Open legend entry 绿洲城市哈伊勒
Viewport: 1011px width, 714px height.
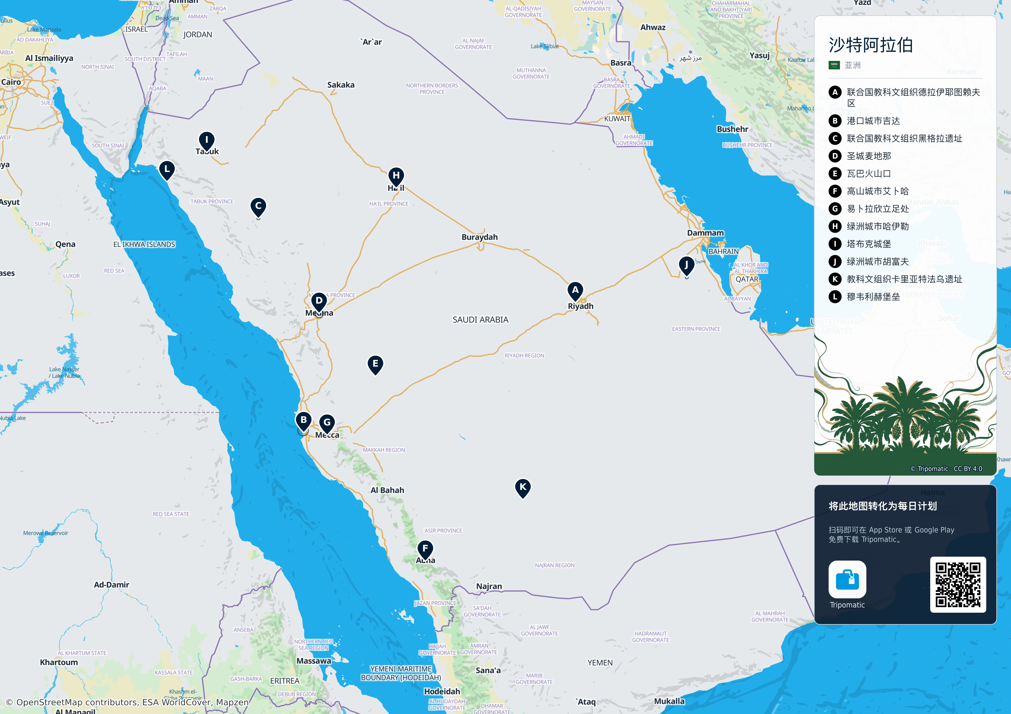point(869,226)
